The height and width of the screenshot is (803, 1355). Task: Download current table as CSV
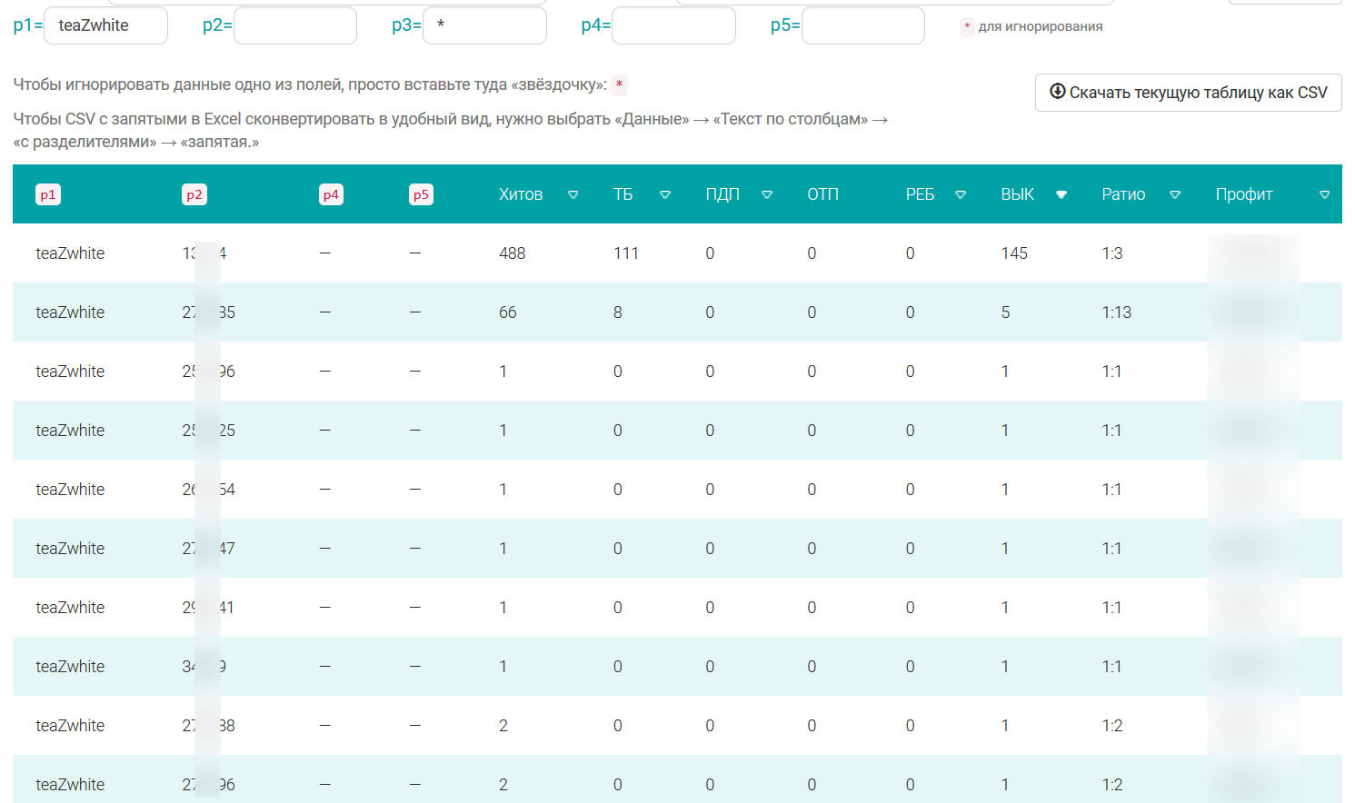tap(1188, 93)
